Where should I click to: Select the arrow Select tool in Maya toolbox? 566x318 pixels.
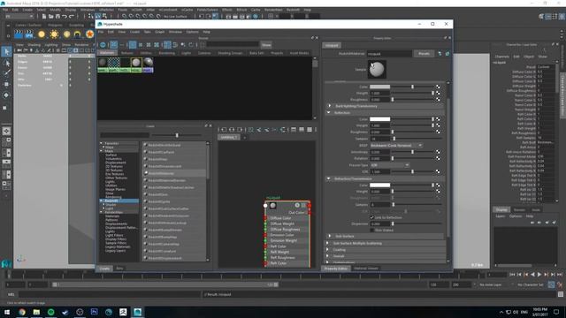(x=6, y=52)
